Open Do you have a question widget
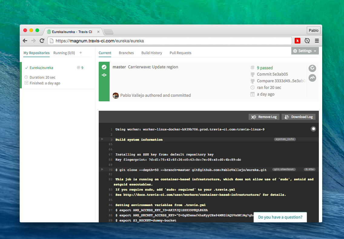The height and width of the screenshot is (239, 344). 280,217
